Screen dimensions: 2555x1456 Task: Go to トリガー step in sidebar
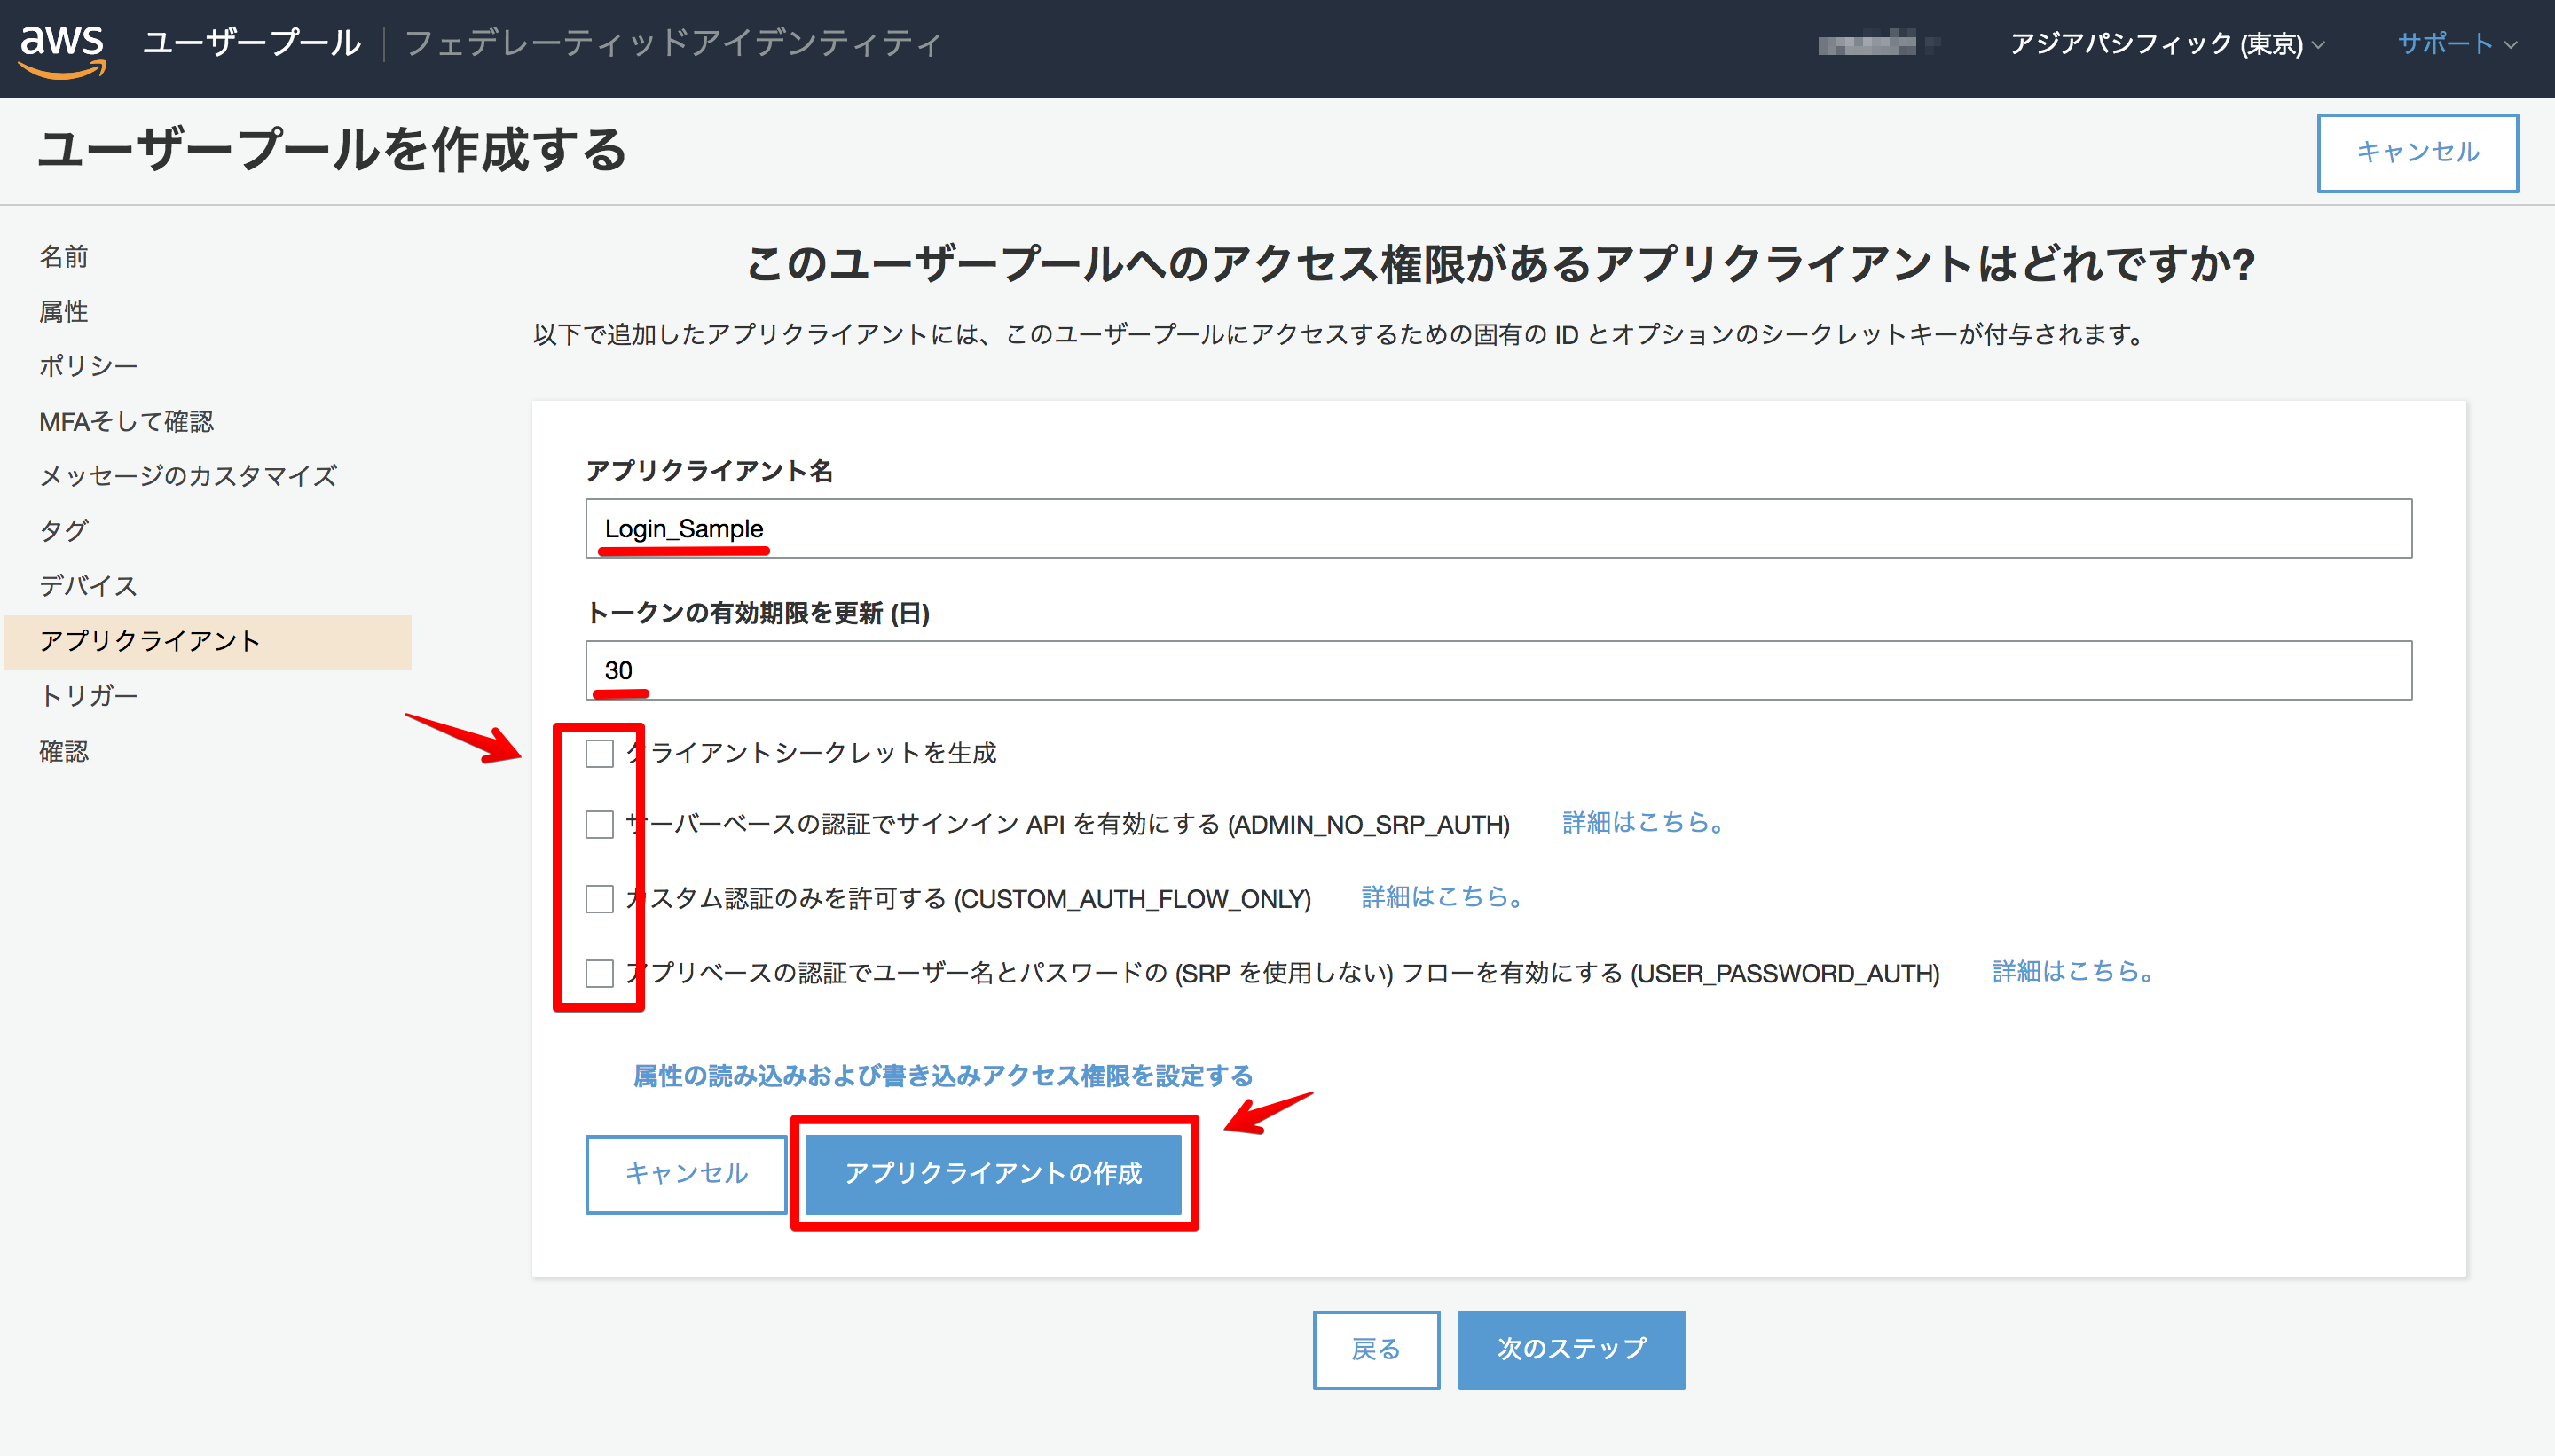(x=88, y=696)
